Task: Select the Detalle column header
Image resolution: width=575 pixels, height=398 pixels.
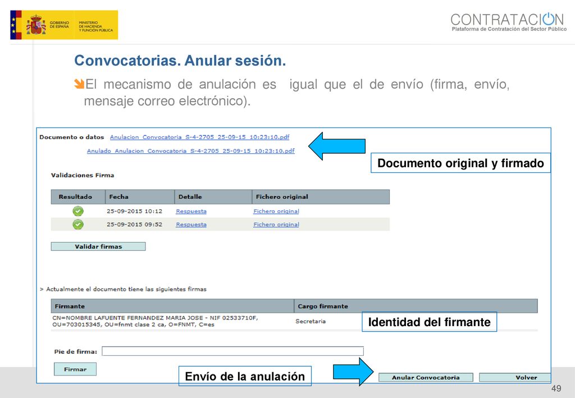Action: [213, 197]
